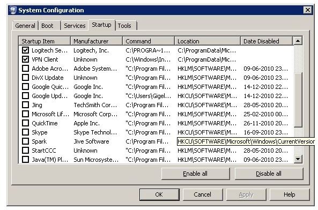
Task: Sort by the Startup Item column header
Action: click(x=45, y=41)
